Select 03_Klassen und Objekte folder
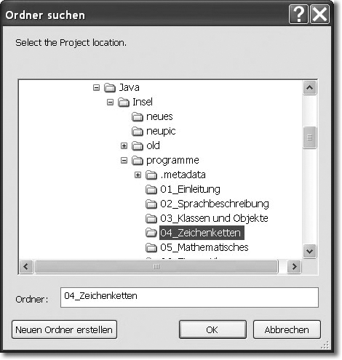 [214, 218]
